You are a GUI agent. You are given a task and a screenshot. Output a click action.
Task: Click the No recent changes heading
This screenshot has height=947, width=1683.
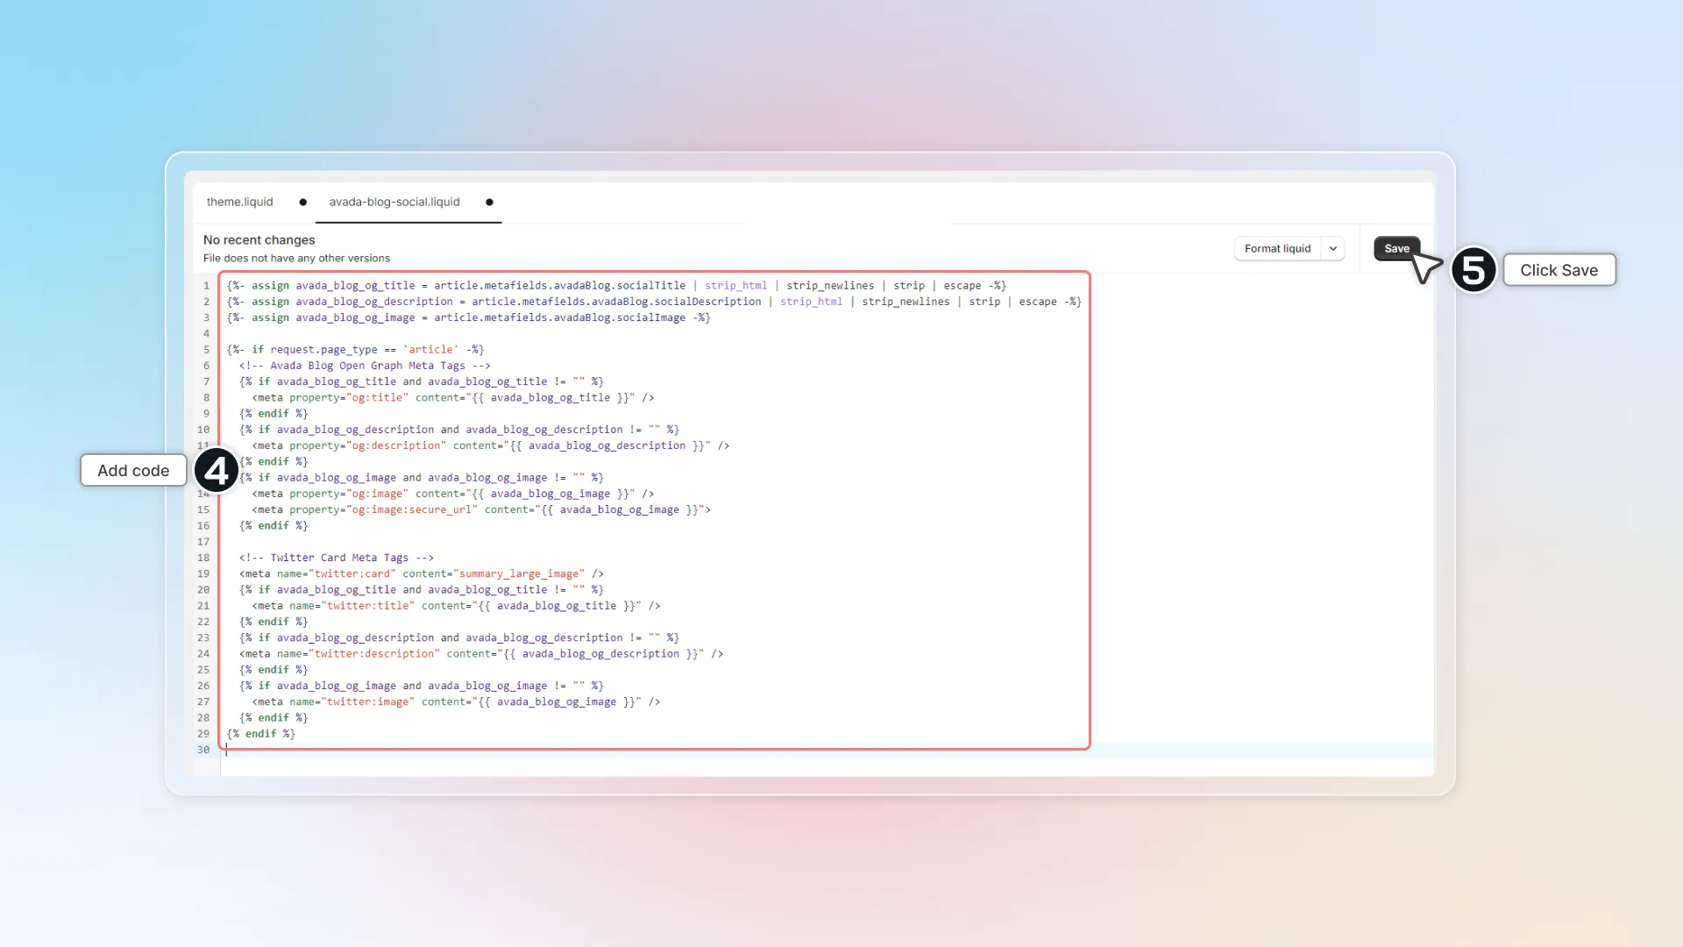[259, 239]
